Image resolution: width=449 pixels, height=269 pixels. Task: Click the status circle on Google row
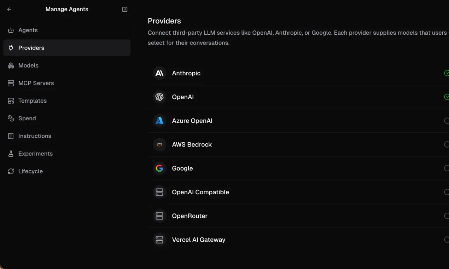coord(447,168)
